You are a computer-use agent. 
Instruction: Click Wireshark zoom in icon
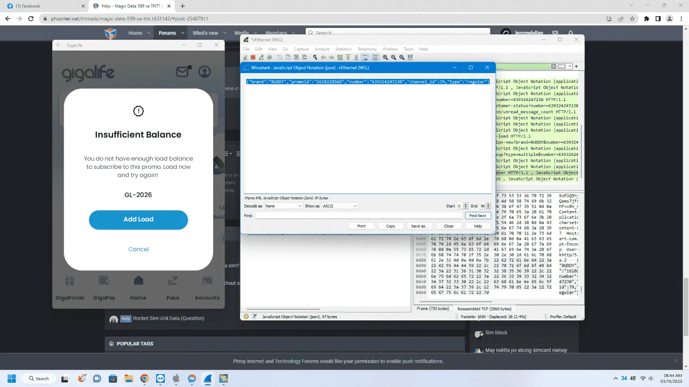tap(385, 58)
